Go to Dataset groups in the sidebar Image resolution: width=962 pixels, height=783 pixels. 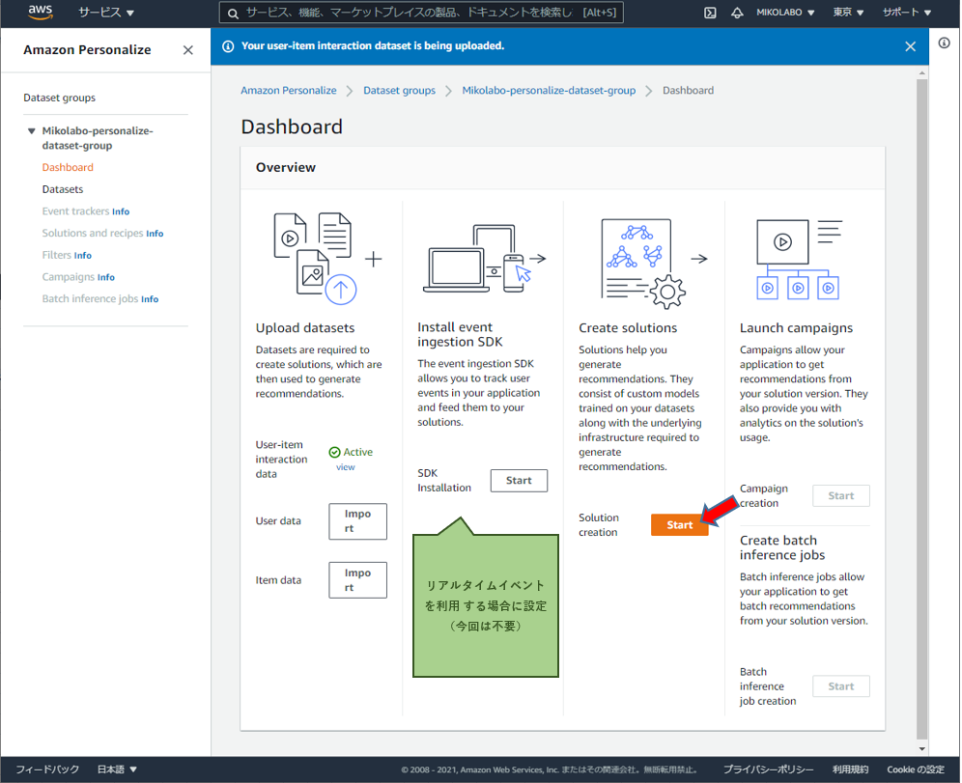[x=60, y=98]
